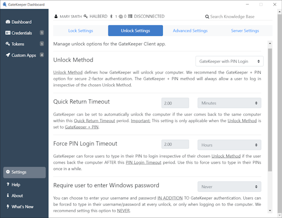Click the Force PIN Login Timeout heading
The image size is (282, 218).
(x=85, y=143)
